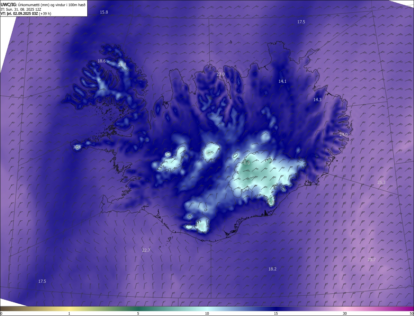The width and height of the screenshot is (414, 316).
Task: Click the colorbar tick label '15'
Action: (276, 313)
